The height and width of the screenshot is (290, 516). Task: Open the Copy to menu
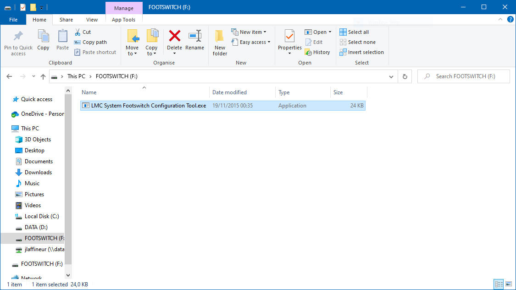coord(151,43)
